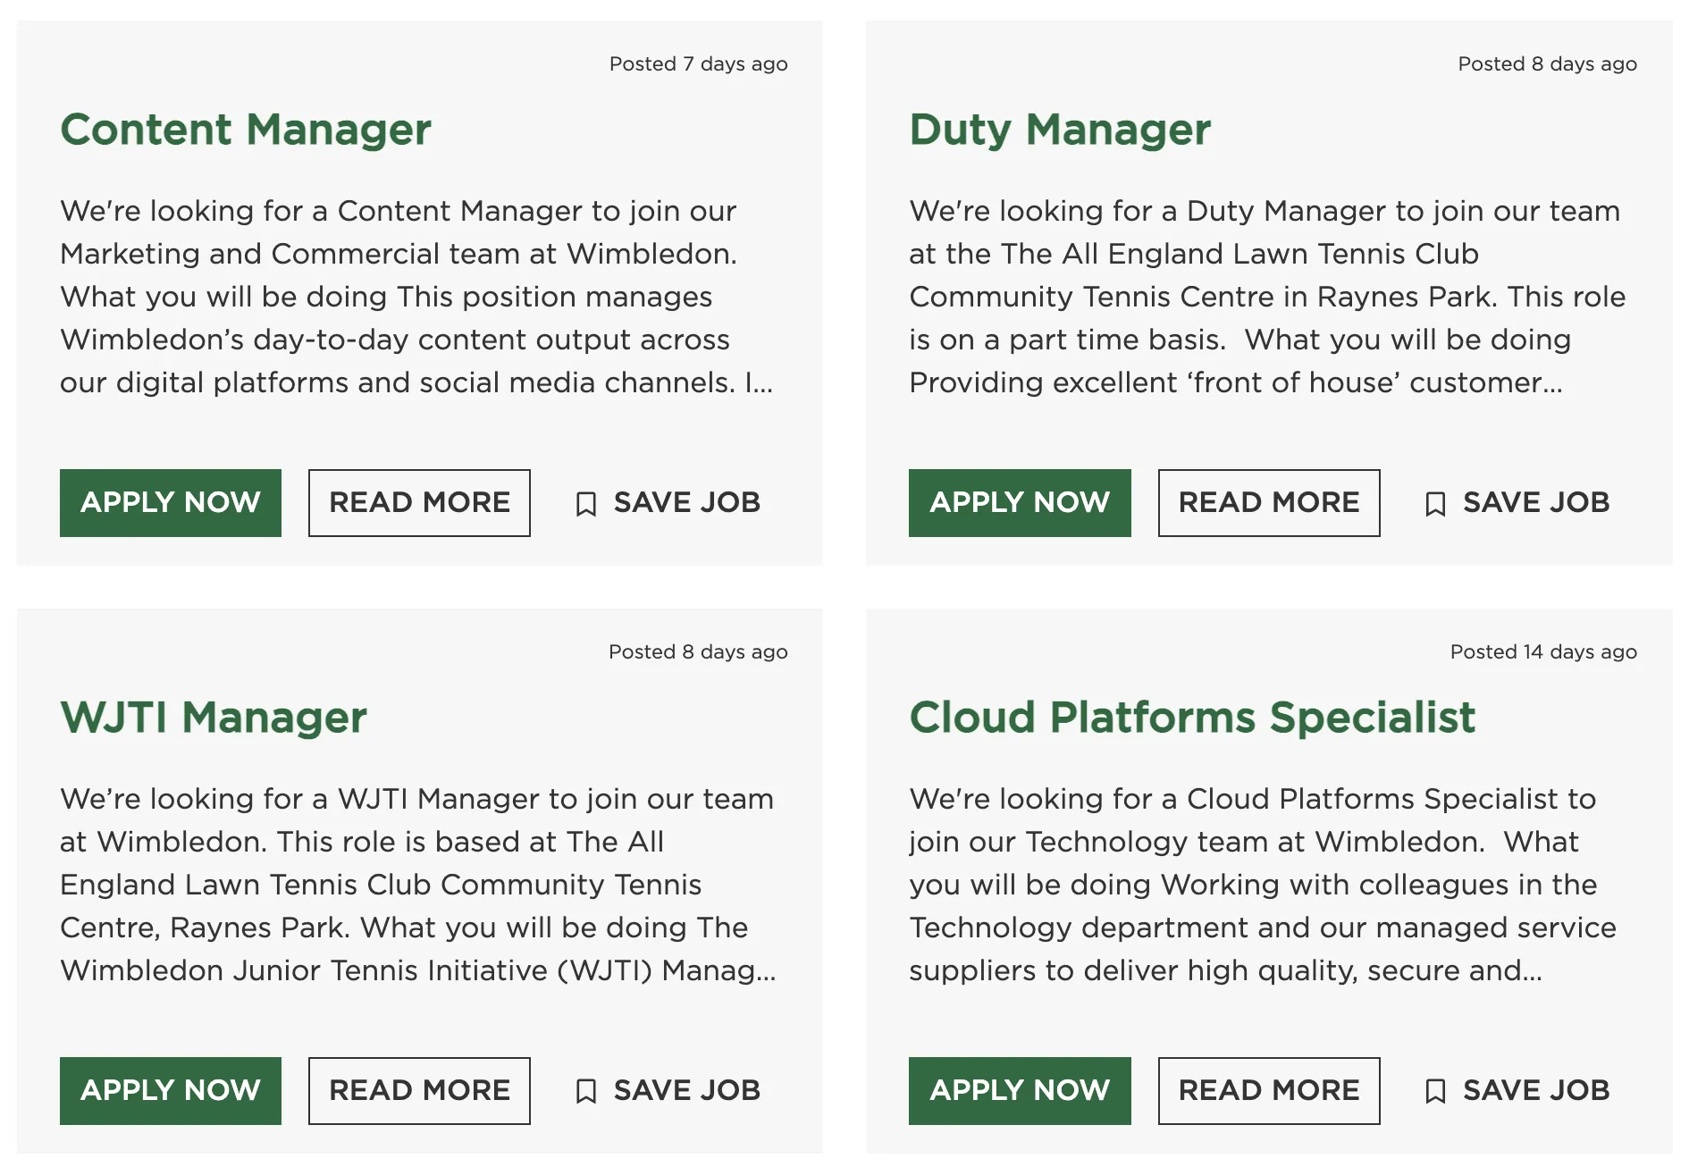This screenshot has height=1167, width=1689.
Task: Click bookmark icon on Duty Manager card
Action: point(1434,504)
